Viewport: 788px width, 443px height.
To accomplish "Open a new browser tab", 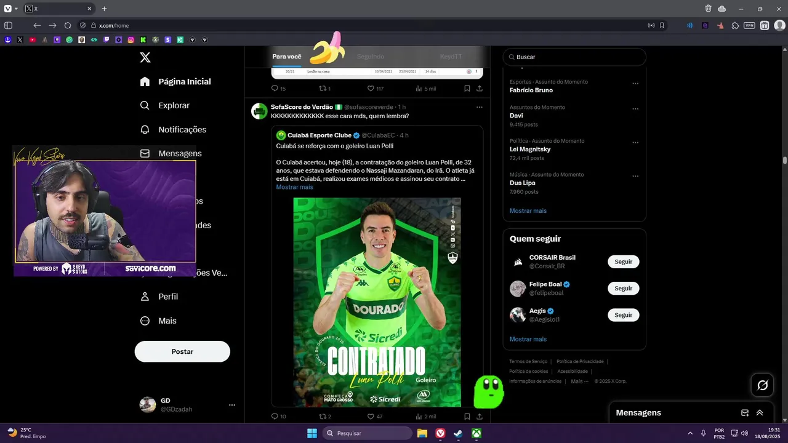I will pyautogui.click(x=104, y=9).
